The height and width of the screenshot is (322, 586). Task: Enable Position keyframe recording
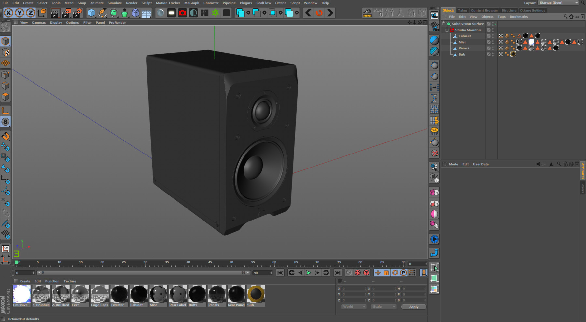tap(377, 273)
